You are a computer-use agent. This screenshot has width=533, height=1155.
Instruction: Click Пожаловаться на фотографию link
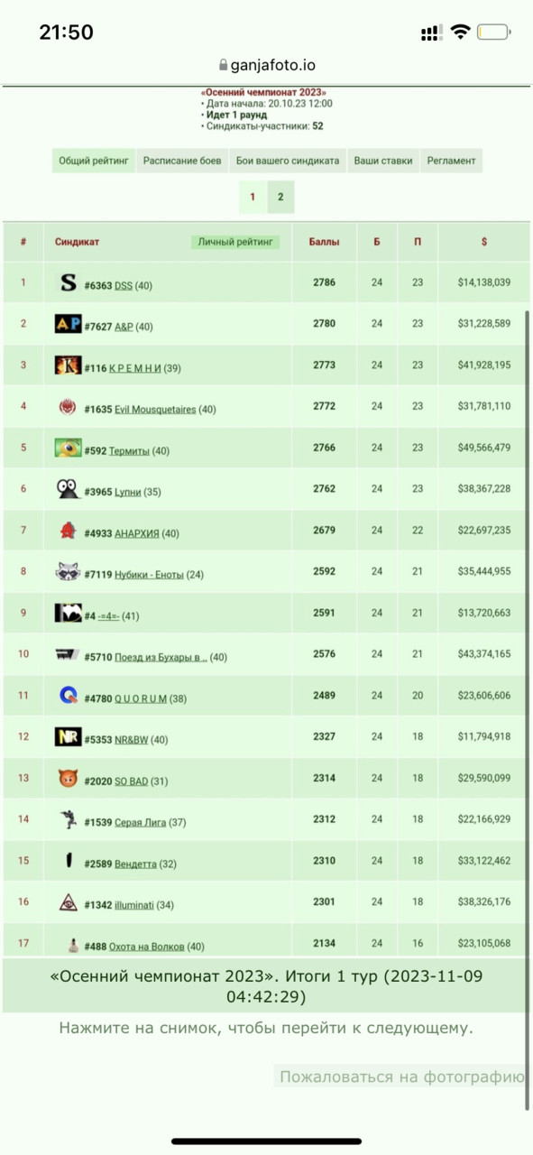pyautogui.click(x=402, y=1076)
